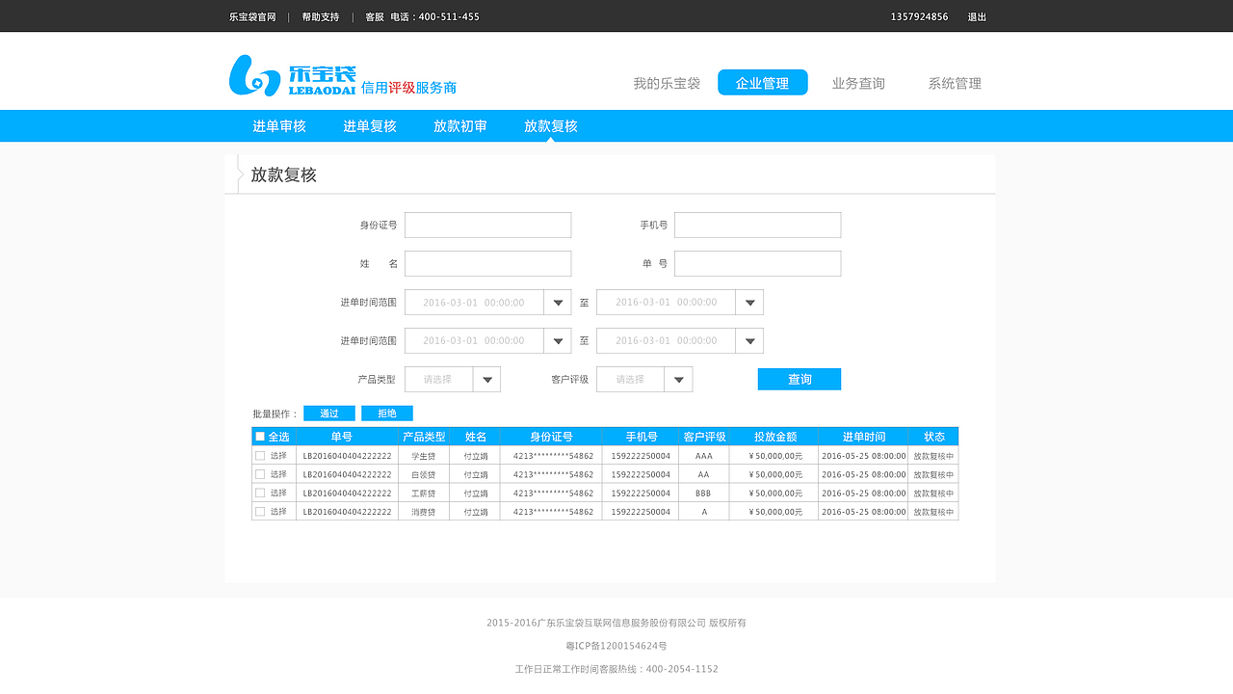The image size is (1233, 694).
Task: Click 工薪贷 product type cell
Action: click(424, 494)
